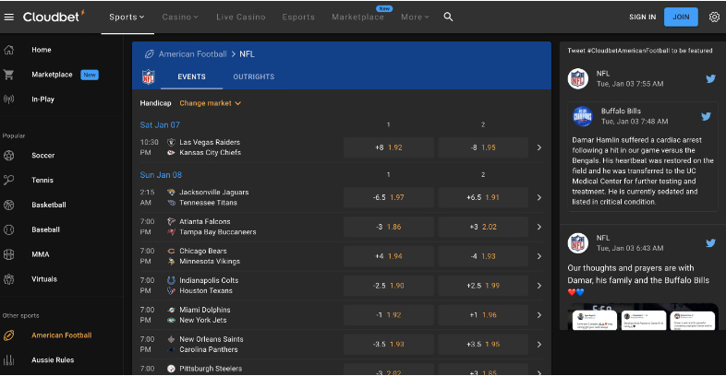726x376 pixels.
Task: Select Buccaneers +3 at 2.02 odds
Action: [483, 227]
